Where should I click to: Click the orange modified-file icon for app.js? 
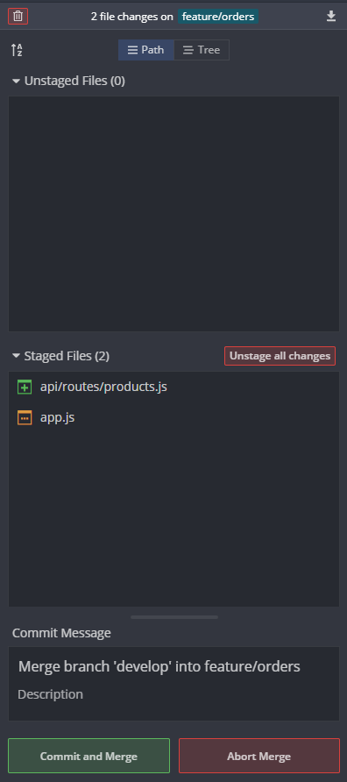[25, 417]
